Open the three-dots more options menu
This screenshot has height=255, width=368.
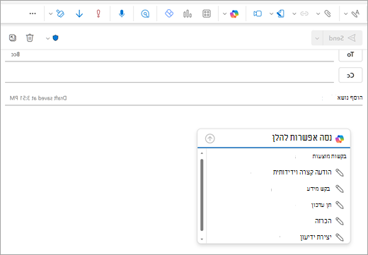(x=33, y=13)
